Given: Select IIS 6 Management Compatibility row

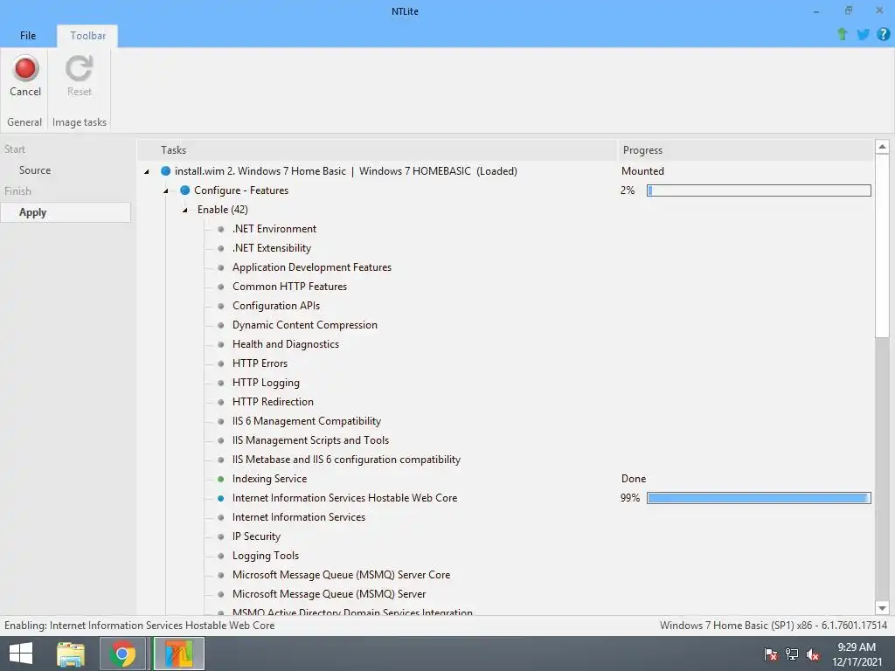Looking at the screenshot, I should pos(306,421).
